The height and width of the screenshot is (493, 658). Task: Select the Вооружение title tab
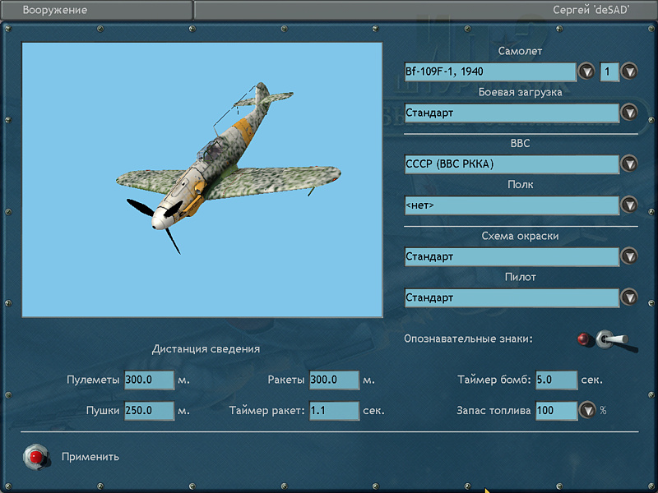(96, 11)
